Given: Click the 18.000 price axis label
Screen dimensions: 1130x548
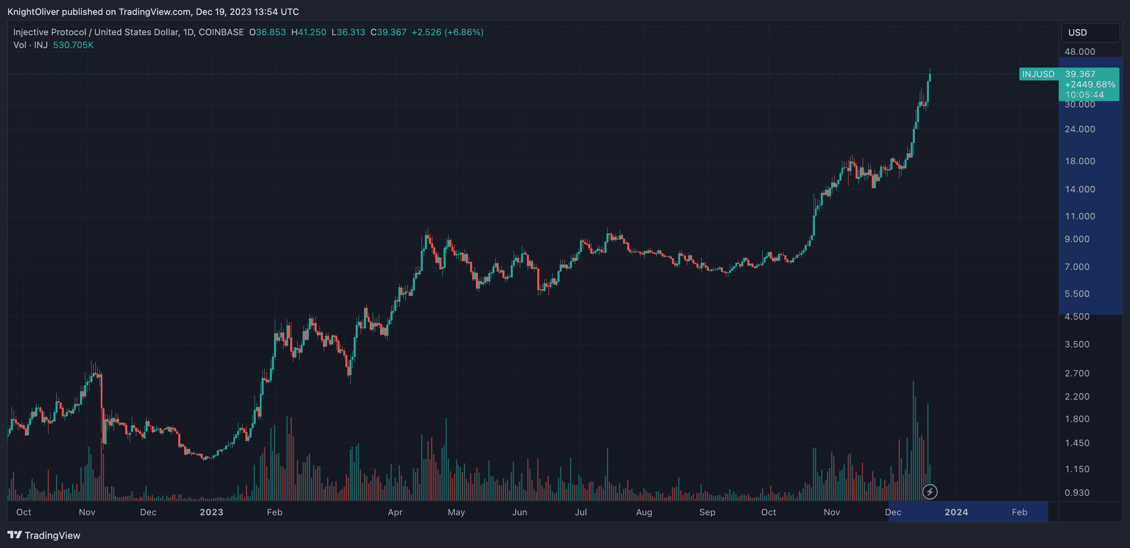Looking at the screenshot, I should click(1079, 161).
